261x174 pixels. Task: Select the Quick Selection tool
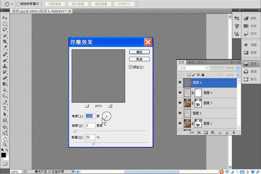(5, 36)
